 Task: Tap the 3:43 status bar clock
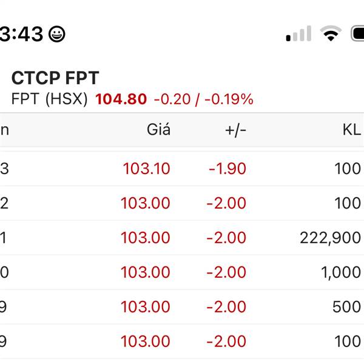pyautogui.click(x=21, y=34)
